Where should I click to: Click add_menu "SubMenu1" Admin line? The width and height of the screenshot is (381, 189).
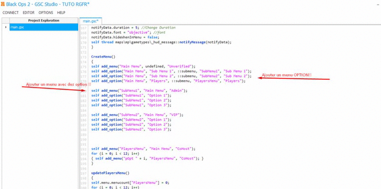click(139, 91)
